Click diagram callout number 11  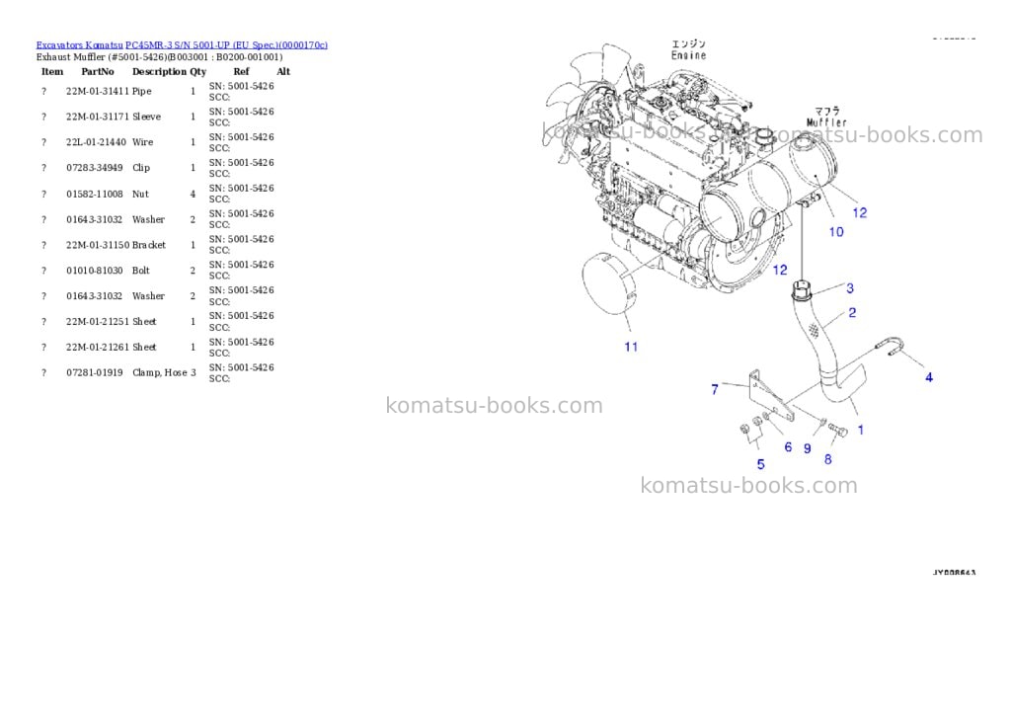(x=631, y=347)
